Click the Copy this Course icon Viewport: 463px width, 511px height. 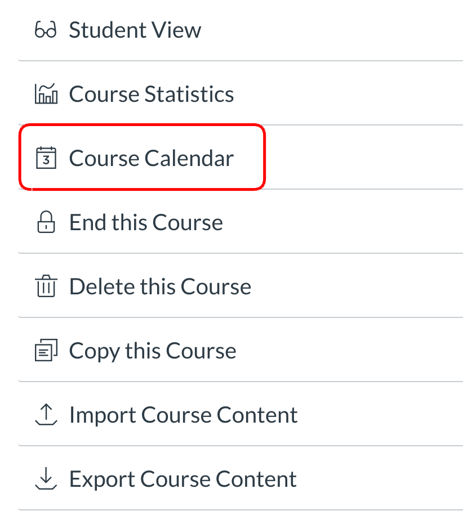click(x=46, y=351)
